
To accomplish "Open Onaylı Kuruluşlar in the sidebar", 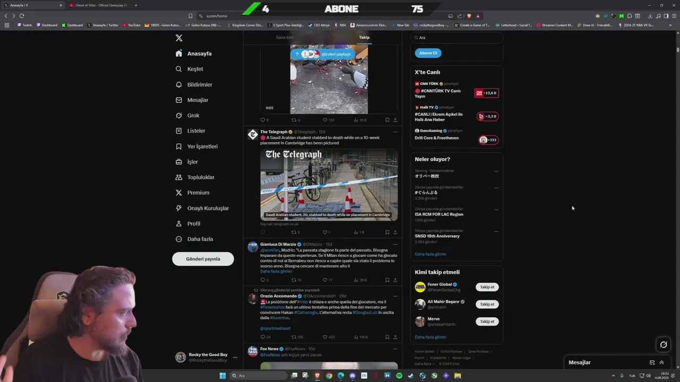I will pos(202,208).
